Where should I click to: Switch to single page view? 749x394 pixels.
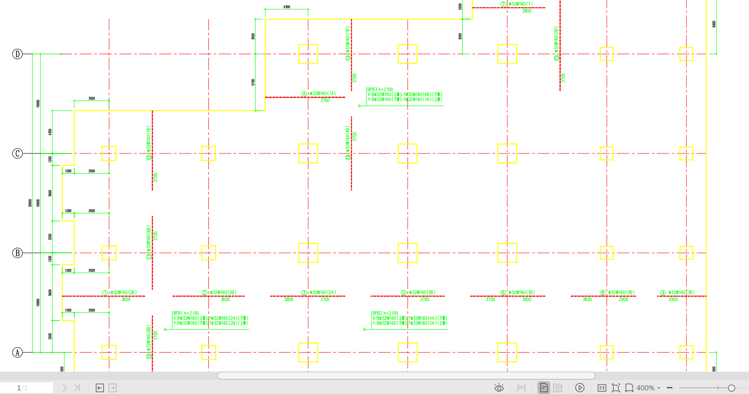tap(544, 388)
